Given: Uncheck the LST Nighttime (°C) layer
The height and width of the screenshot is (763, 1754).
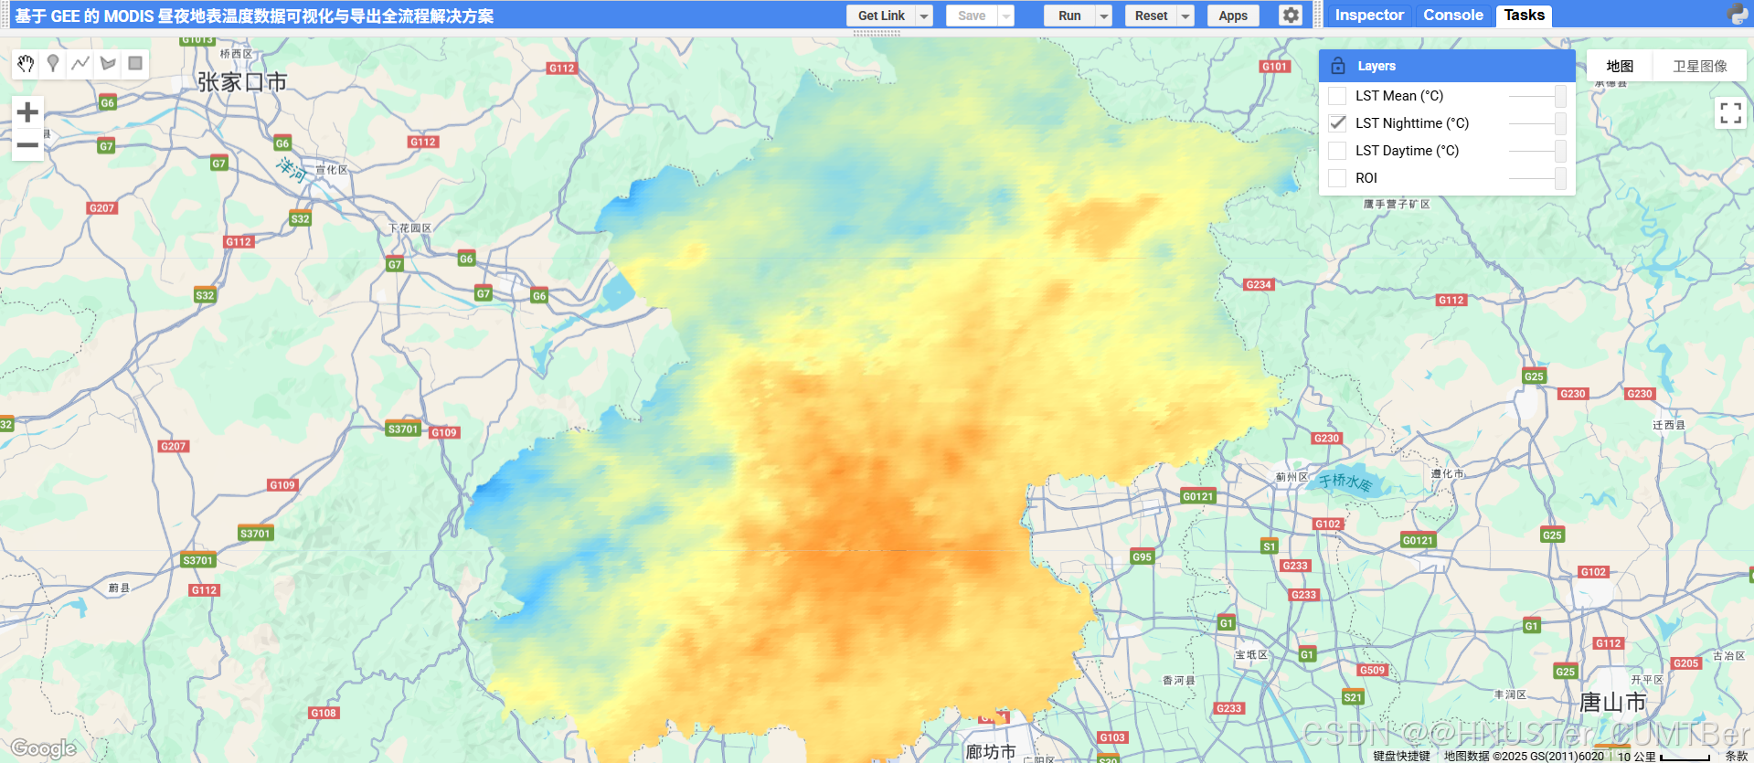Looking at the screenshot, I should pos(1337,123).
